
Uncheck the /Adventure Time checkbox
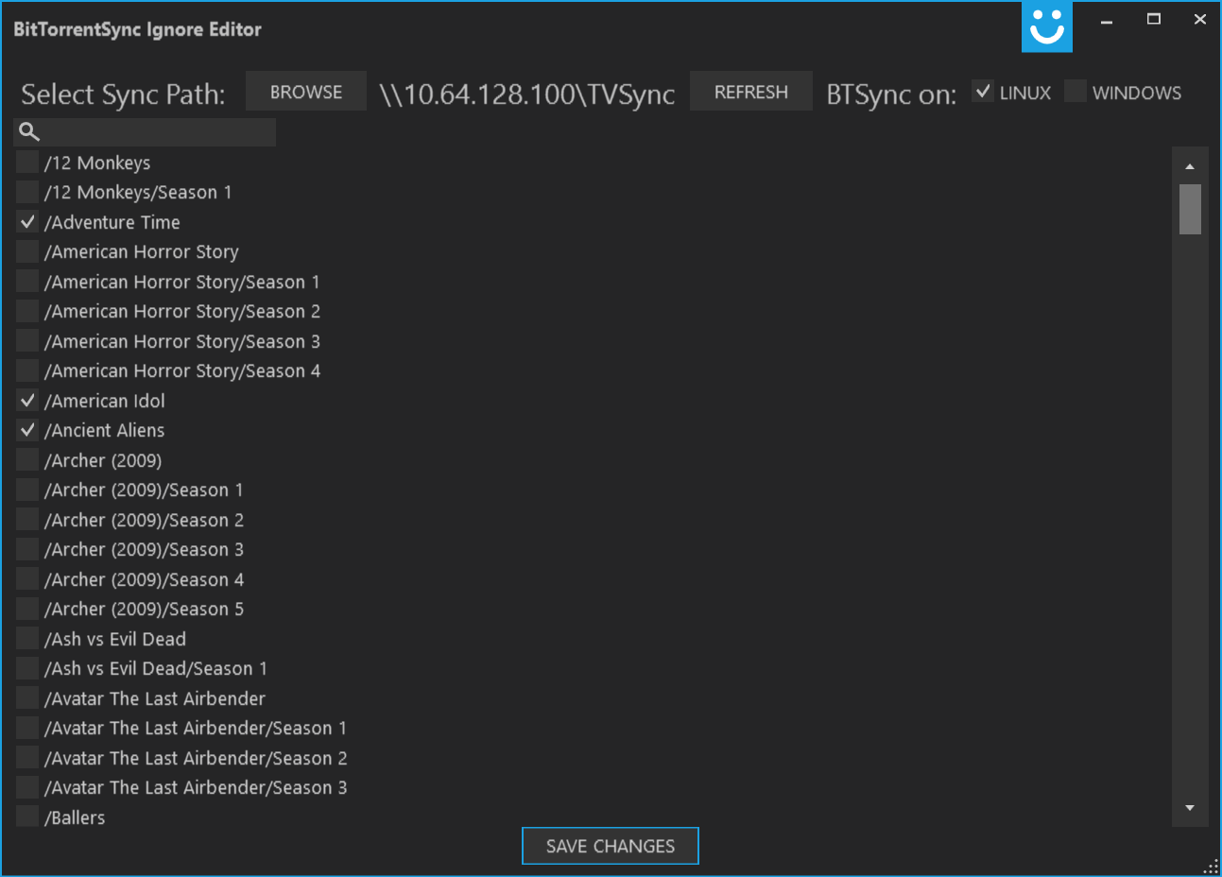tap(27, 222)
